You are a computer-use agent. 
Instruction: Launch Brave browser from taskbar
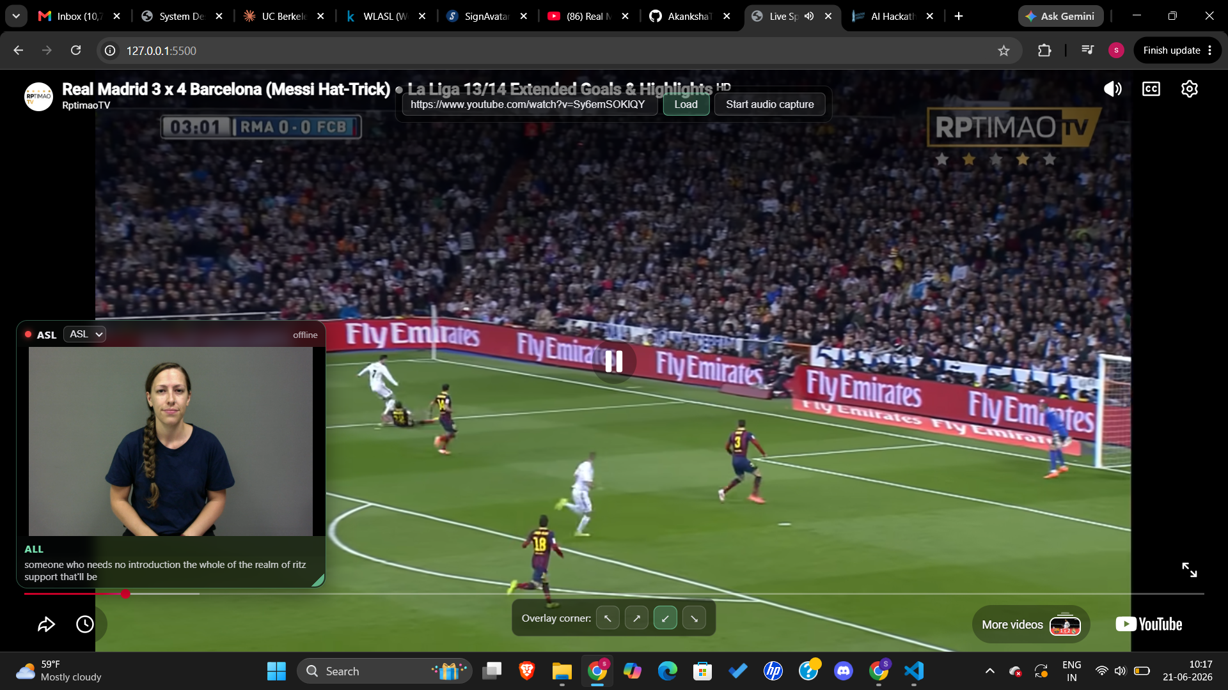point(527,671)
